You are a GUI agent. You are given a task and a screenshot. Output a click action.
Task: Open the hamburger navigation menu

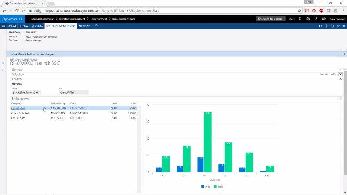(3, 26)
